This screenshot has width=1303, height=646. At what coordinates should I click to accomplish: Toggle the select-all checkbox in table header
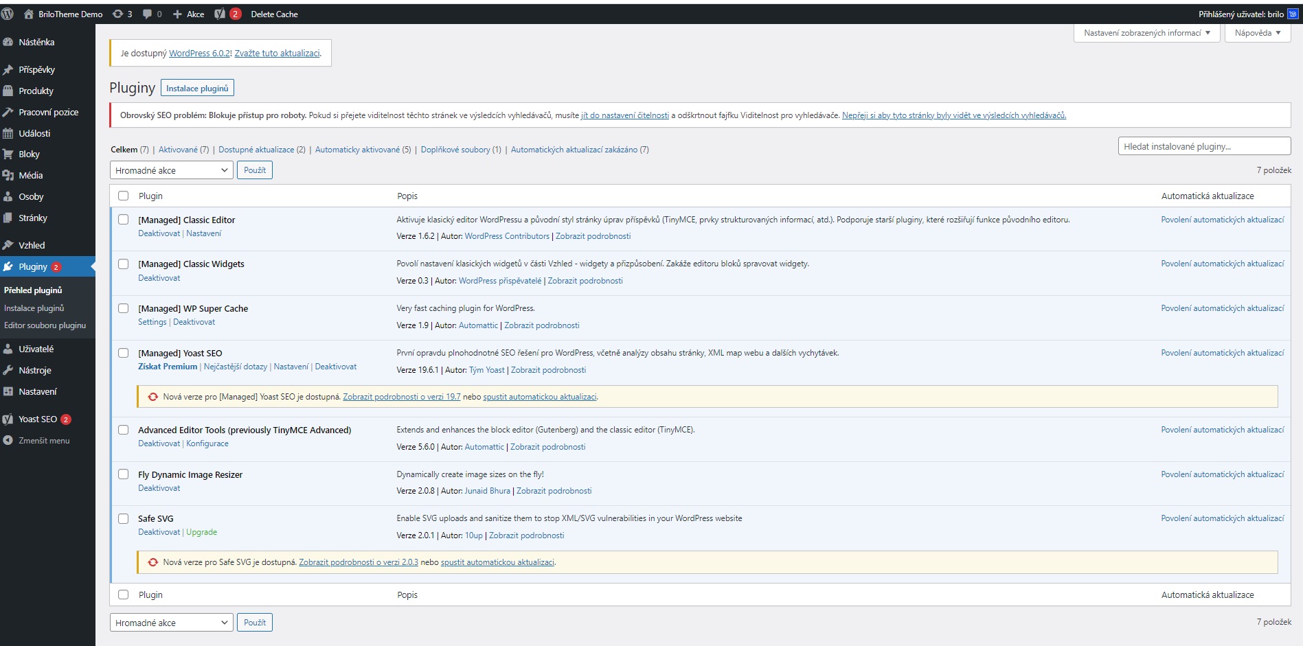click(x=124, y=196)
